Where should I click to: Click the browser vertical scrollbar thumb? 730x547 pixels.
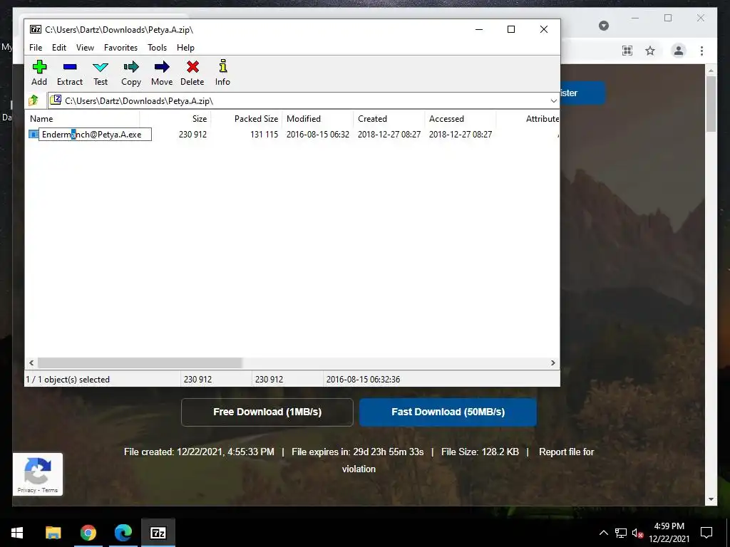click(x=711, y=103)
